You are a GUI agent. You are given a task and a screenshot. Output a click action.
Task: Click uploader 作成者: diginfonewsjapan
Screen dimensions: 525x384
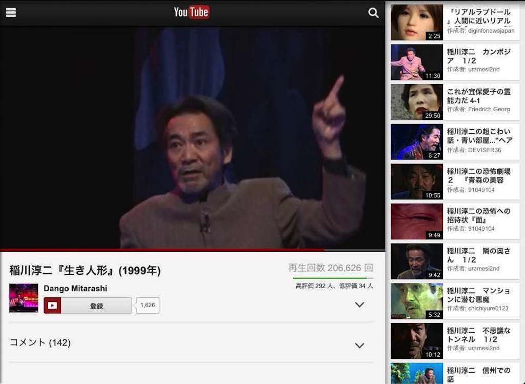[481, 30]
